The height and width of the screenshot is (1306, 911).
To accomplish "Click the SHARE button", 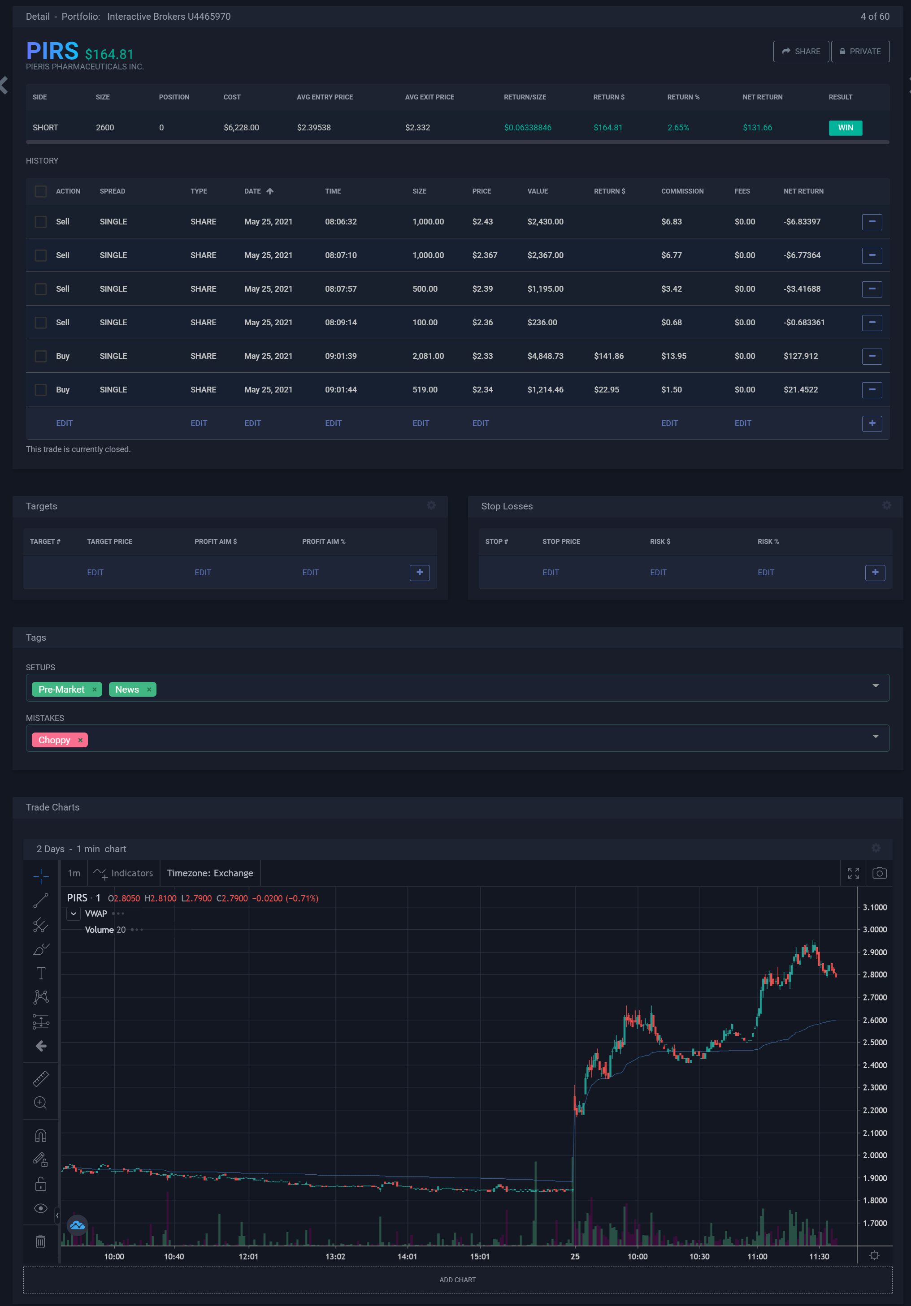I will [801, 51].
